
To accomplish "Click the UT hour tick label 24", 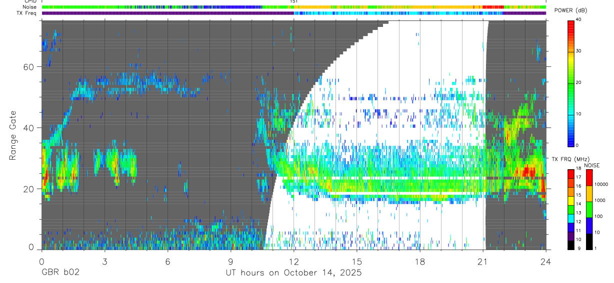I will [545, 261].
